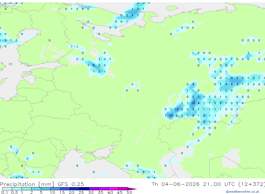
Task: Select the 45–50 mm legend color swatch
Action: (x=123, y=189)
